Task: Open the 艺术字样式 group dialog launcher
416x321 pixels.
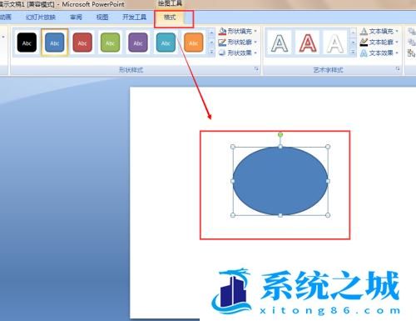Action: point(398,68)
